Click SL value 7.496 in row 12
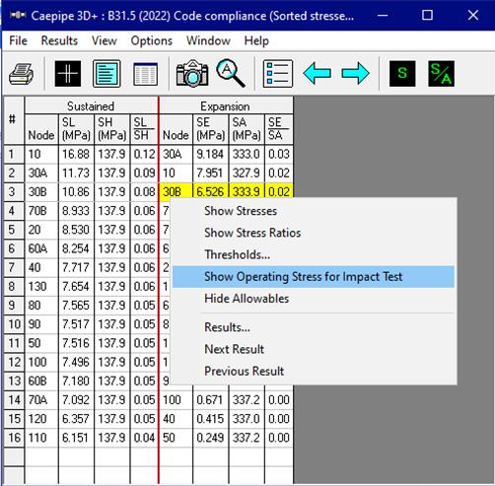The image size is (495, 486). click(76, 362)
